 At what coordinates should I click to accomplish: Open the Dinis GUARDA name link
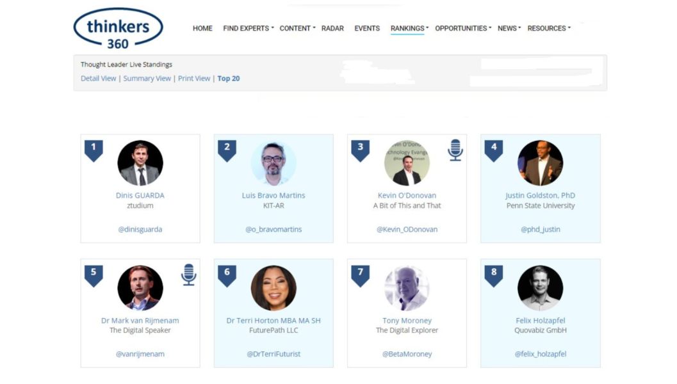(x=140, y=195)
